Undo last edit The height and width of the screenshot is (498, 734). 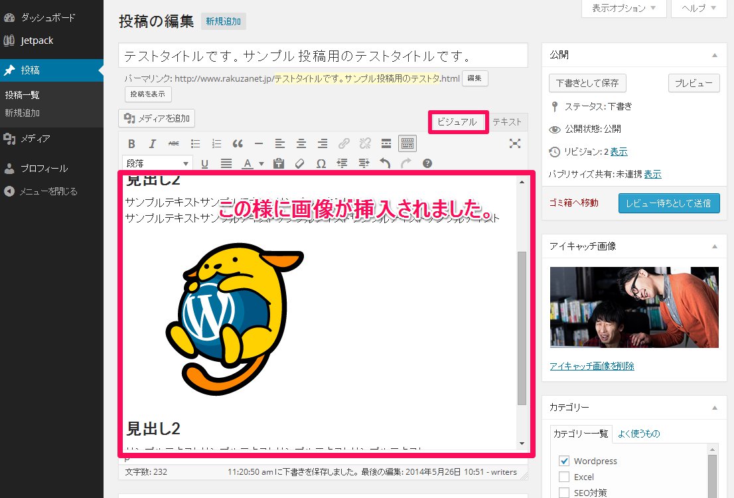pos(385,163)
